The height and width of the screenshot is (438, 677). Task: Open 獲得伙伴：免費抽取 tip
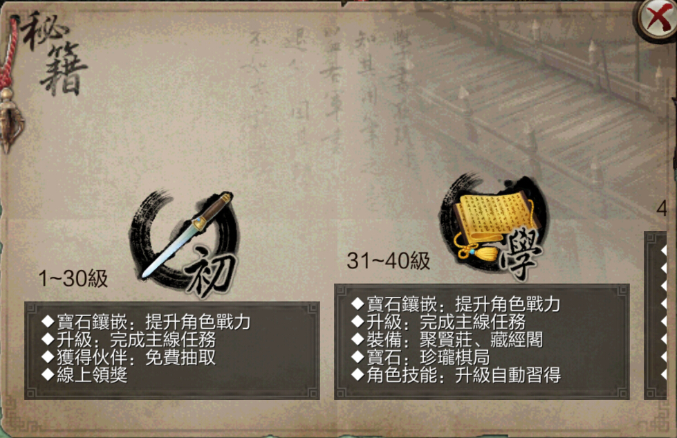coord(129,358)
